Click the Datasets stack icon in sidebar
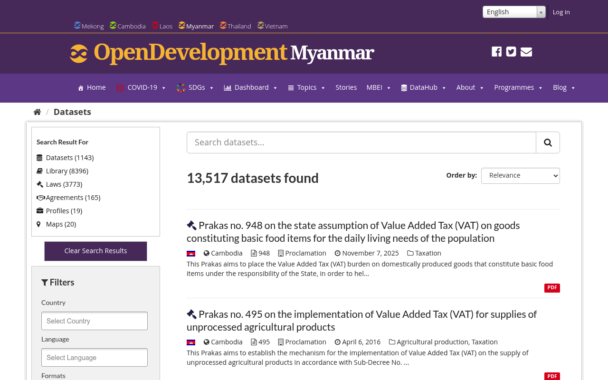 click(39, 158)
